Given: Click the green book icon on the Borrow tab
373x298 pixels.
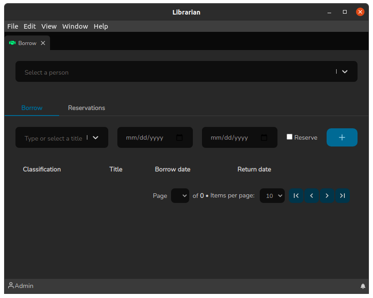Looking at the screenshot, I should click(12, 42).
